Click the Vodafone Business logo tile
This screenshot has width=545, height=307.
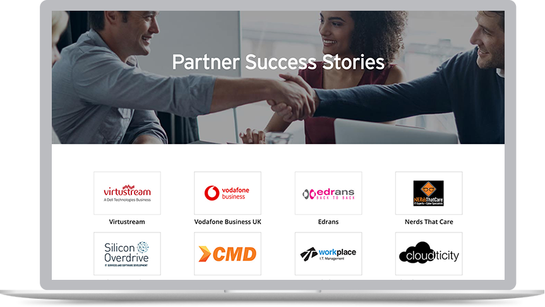tap(227, 193)
